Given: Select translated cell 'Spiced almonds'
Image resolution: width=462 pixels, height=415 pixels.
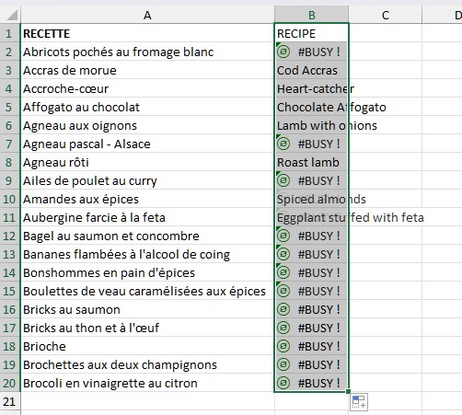Looking at the screenshot, I should click(311, 199).
